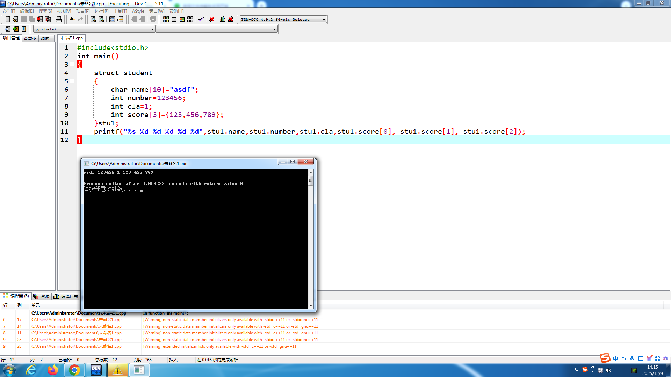
Task: Toggle Sogou IME Chinese/English mode indicator
Action: 615,358
